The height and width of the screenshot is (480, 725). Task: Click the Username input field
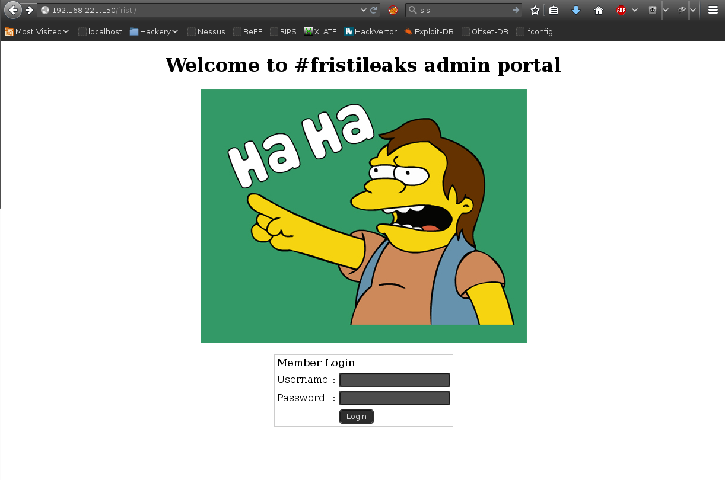395,379
